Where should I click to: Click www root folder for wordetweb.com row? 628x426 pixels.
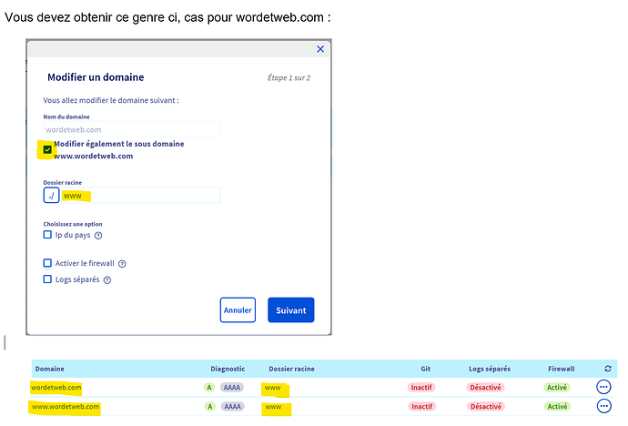click(x=273, y=388)
